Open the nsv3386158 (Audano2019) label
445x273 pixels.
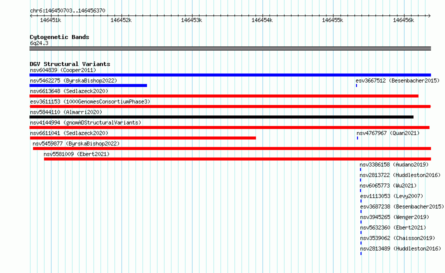(x=394, y=164)
